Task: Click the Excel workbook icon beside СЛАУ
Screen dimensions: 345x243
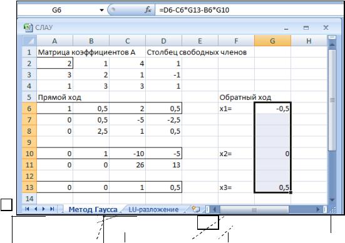Action: coord(28,27)
